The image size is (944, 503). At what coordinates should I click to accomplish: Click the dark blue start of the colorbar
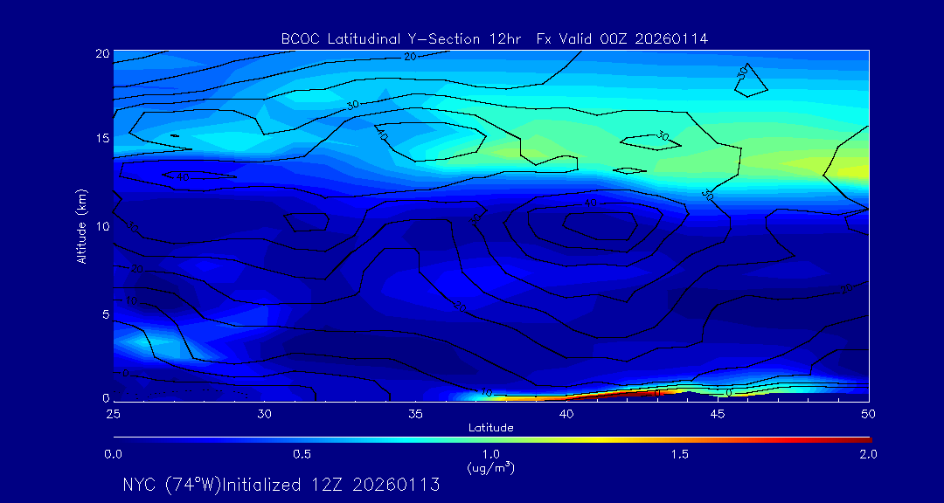118,439
